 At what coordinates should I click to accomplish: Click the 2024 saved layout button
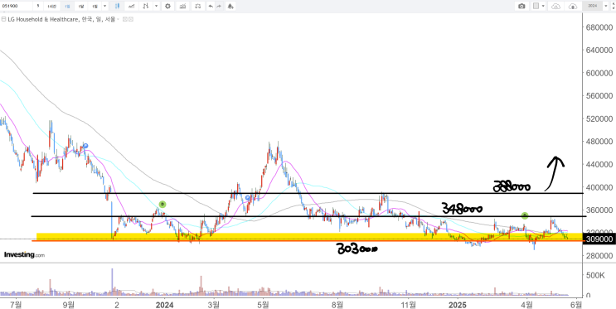coord(593,6)
